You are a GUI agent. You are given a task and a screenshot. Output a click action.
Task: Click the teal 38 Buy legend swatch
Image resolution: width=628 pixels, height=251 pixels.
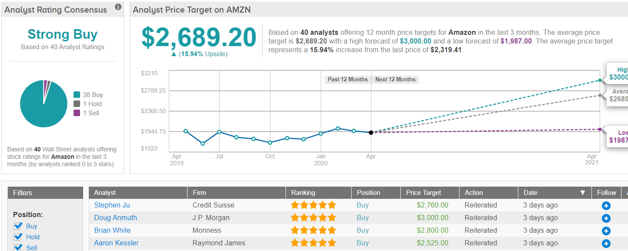77,95
